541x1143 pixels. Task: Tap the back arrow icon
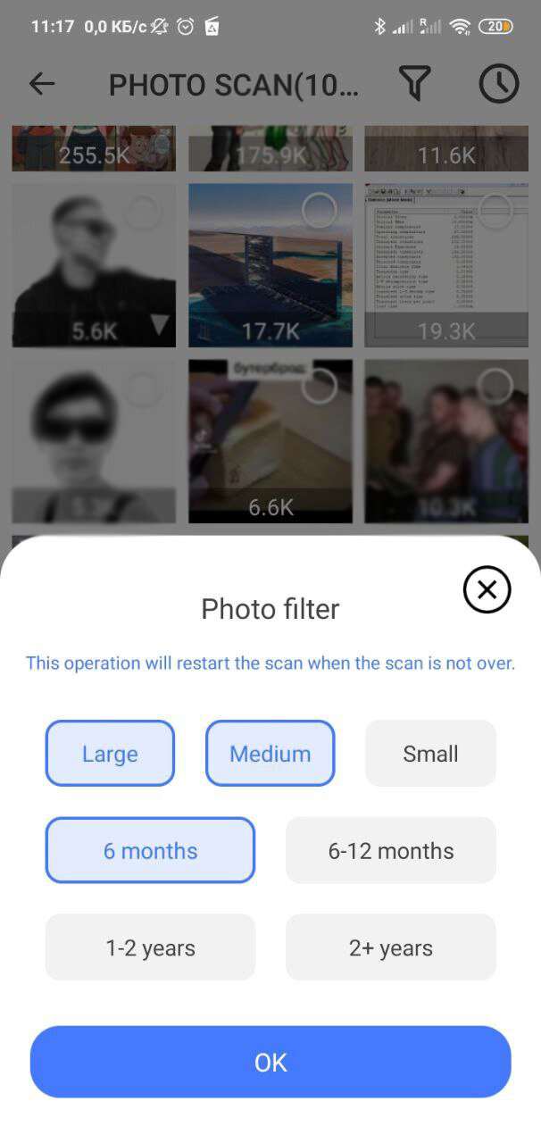click(42, 84)
